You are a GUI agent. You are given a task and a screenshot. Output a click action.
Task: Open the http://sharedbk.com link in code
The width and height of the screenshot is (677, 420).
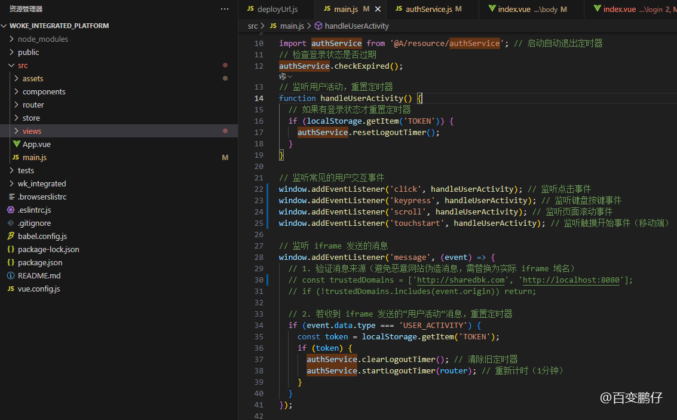461,280
